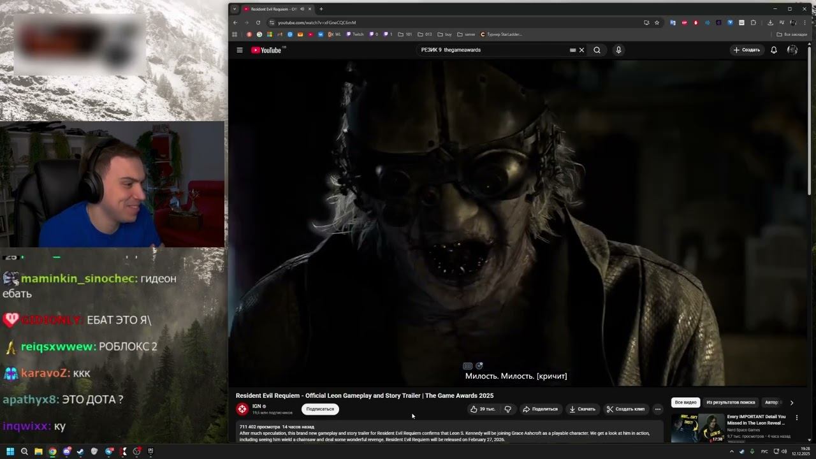Dislike the video with thumbs down

click(x=508, y=409)
